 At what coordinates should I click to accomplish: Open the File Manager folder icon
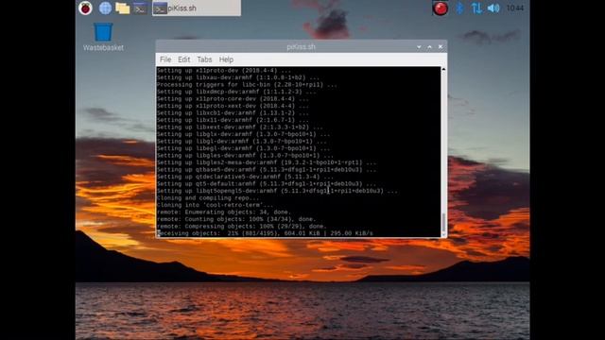(x=122, y=8)
